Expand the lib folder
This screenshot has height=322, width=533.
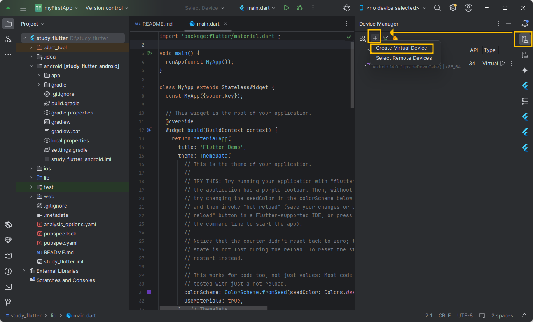click(x=31, y=178)
